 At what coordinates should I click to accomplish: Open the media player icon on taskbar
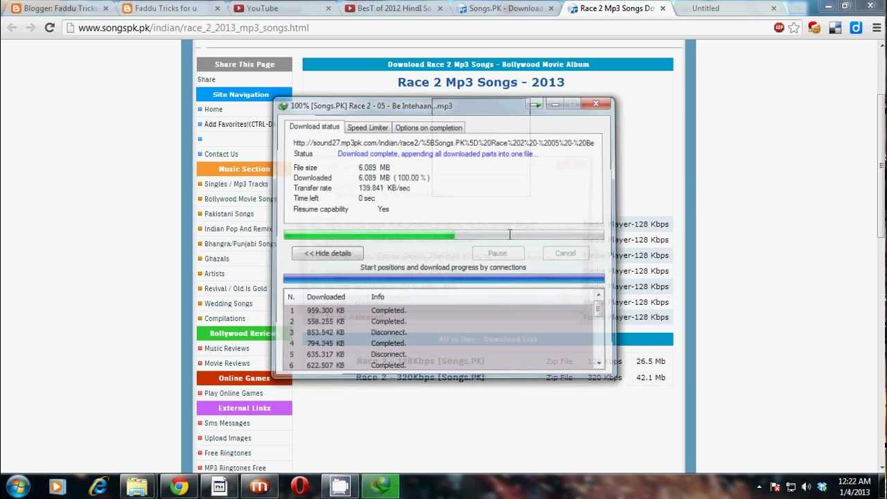click(x=57, y=487)
